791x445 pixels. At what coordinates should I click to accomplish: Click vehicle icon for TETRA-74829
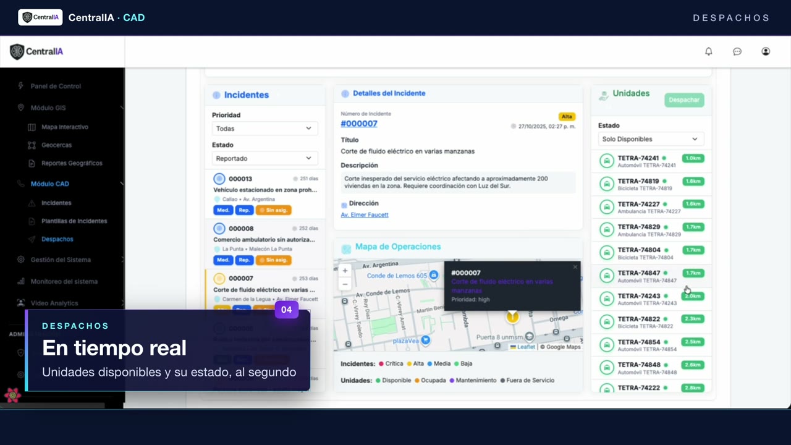point(607,230)
